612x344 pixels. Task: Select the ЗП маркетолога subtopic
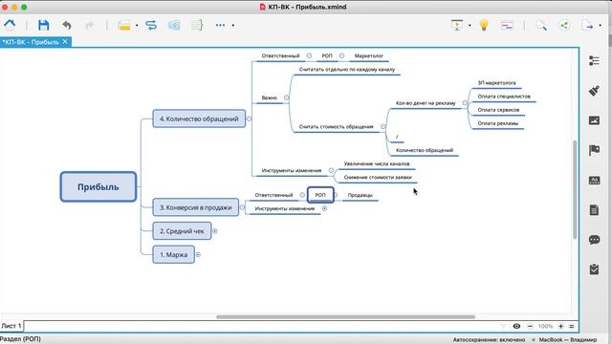496,83
